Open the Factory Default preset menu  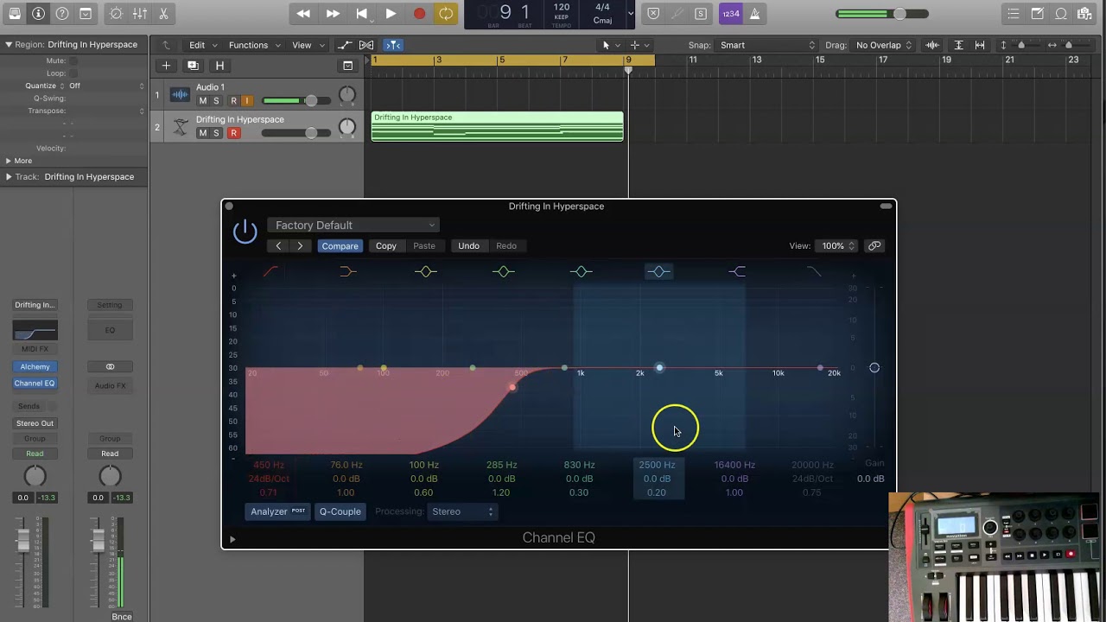353,225
